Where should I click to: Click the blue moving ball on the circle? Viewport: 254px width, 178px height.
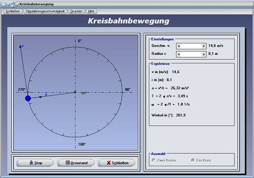tap(28, 99)
